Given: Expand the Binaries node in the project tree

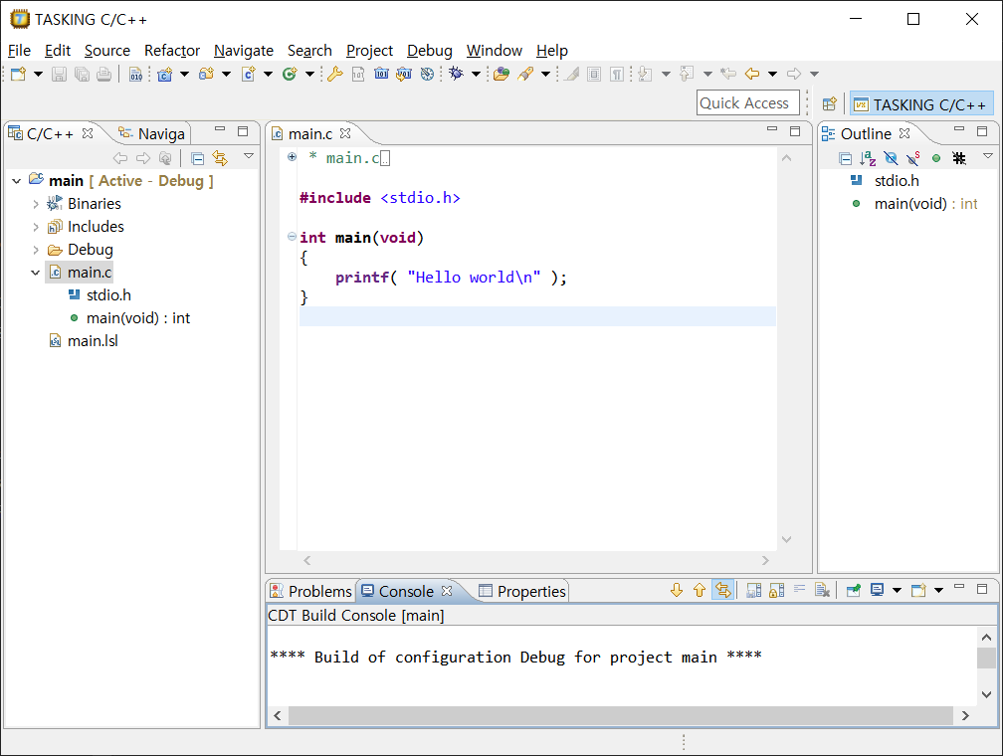Looking at the screenshot, I should click(36, 204).
